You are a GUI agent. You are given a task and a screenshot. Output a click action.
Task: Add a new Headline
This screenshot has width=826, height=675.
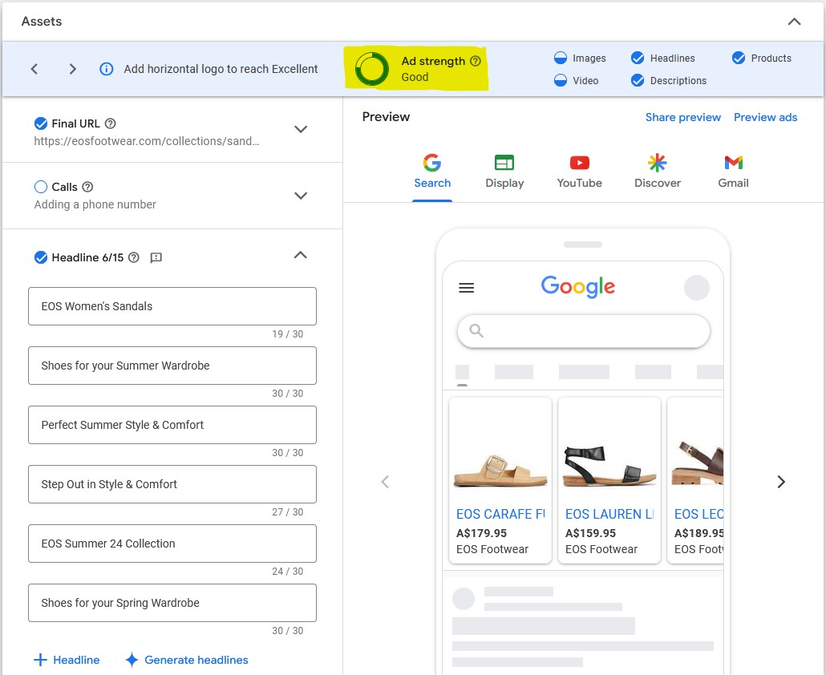pos(67,660)
